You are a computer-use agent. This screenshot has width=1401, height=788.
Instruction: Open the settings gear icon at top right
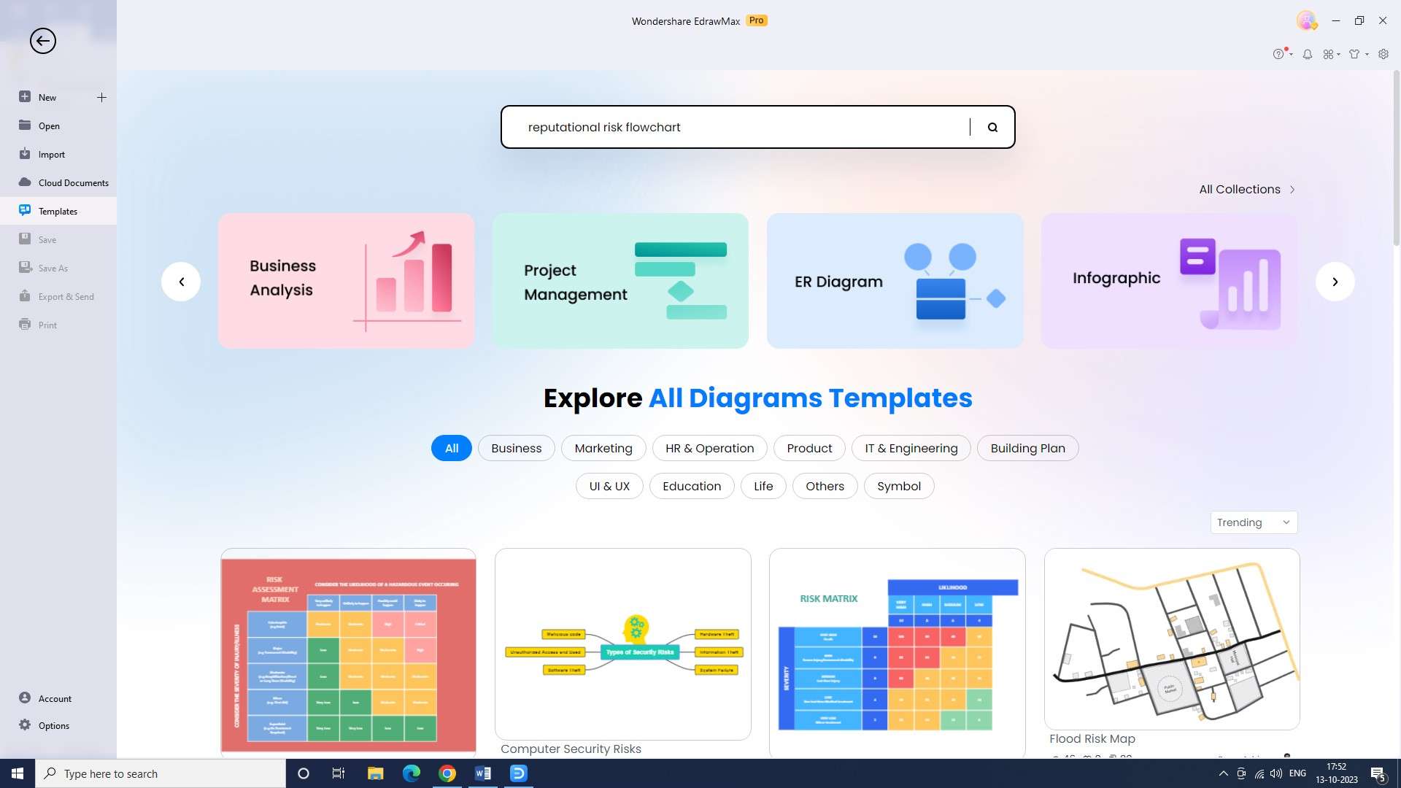[x=1383, y=54]
